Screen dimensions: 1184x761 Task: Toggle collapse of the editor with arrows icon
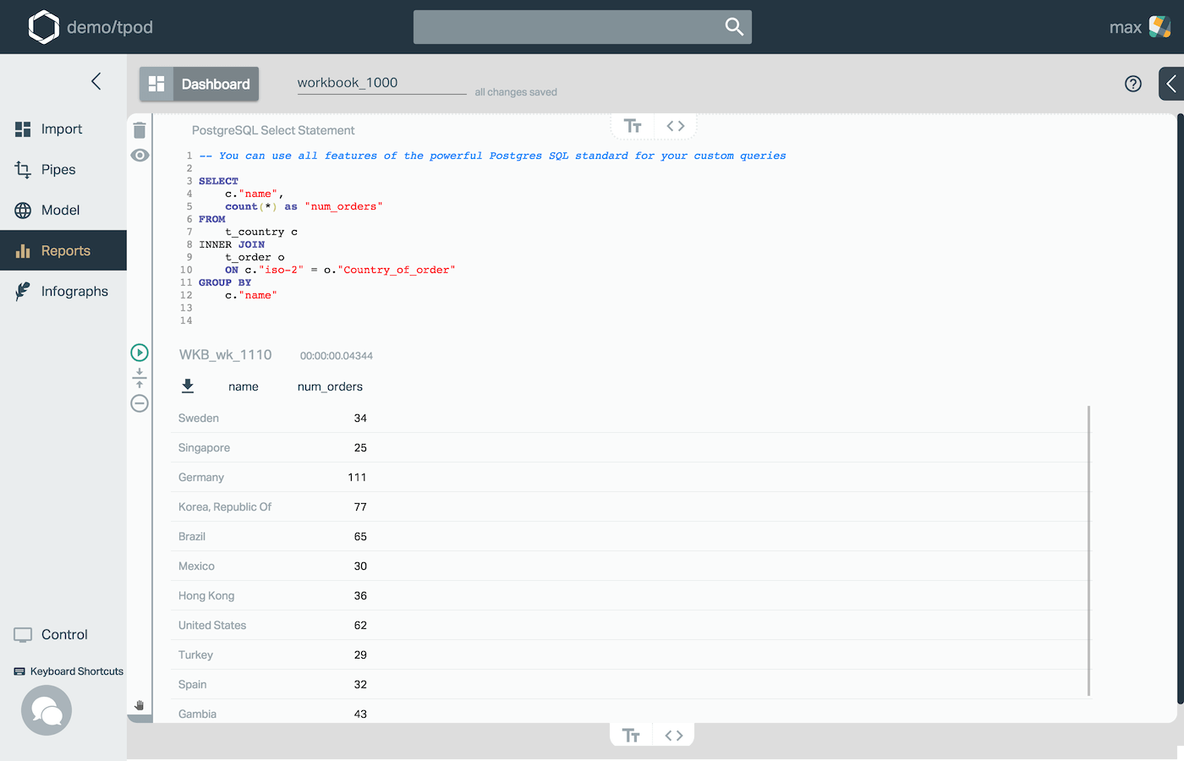[x=139, y=377]
